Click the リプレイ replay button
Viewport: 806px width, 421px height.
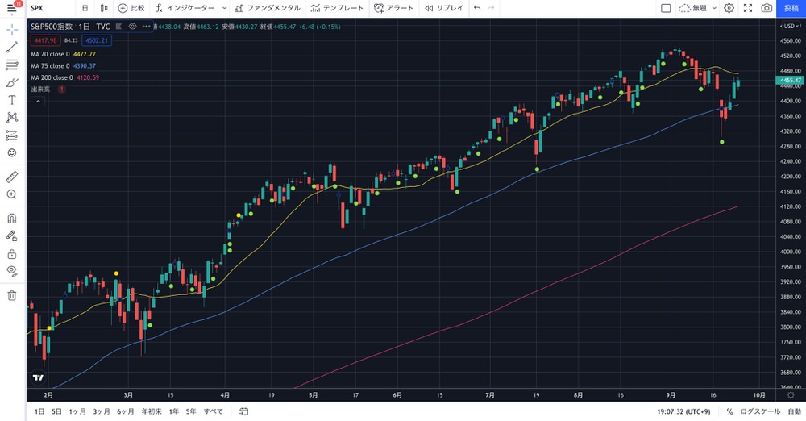pyautogui.click(x=445, y=8)
